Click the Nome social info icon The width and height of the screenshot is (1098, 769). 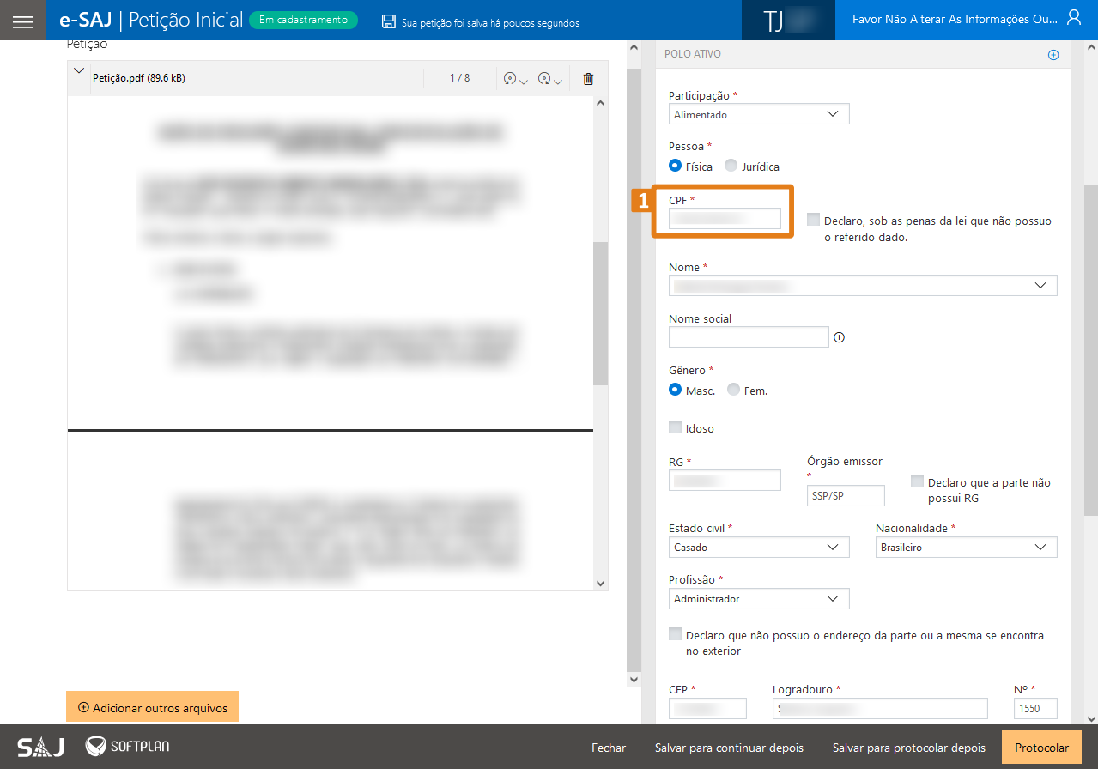point(840,337)
